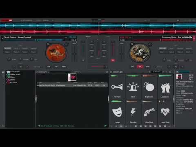Open the SAMPLER bank dropdown
The image size is (196, 147).
[118, 72]
